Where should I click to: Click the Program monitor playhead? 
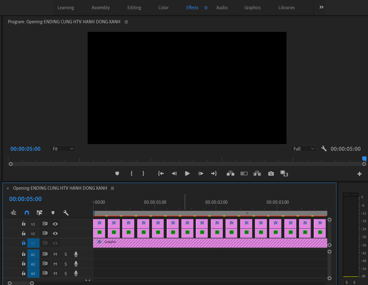tap(364, 158)
